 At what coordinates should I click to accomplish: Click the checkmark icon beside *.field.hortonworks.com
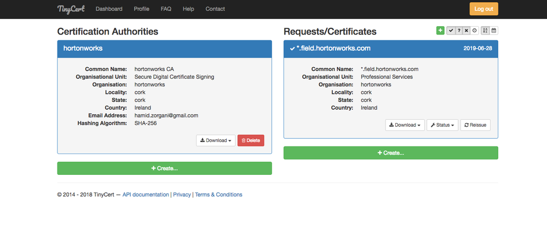pos(292,49)
